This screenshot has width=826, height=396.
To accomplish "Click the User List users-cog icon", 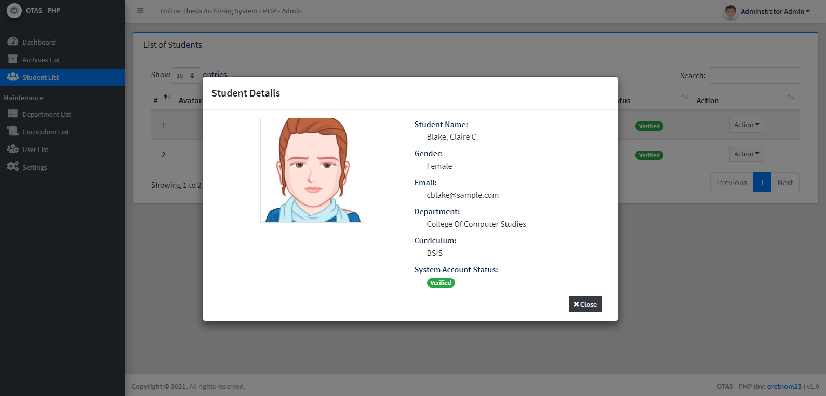I will (13, 149).
